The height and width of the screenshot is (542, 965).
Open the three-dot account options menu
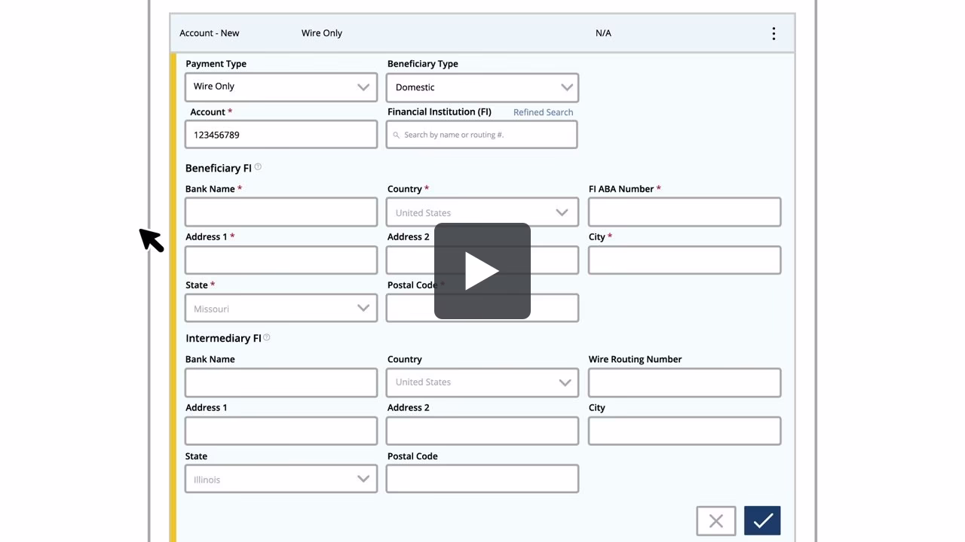[x=774, y=33]
